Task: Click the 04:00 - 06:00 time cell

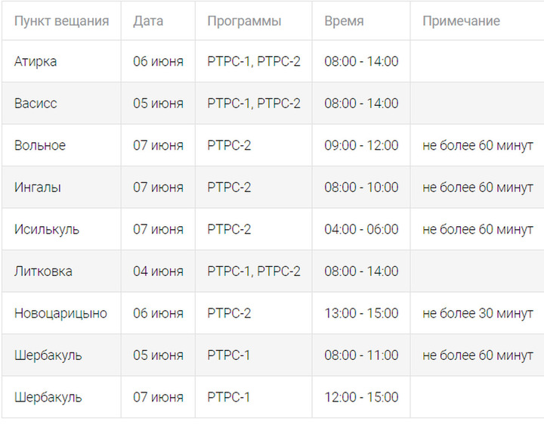Action: tap(361, 229)
